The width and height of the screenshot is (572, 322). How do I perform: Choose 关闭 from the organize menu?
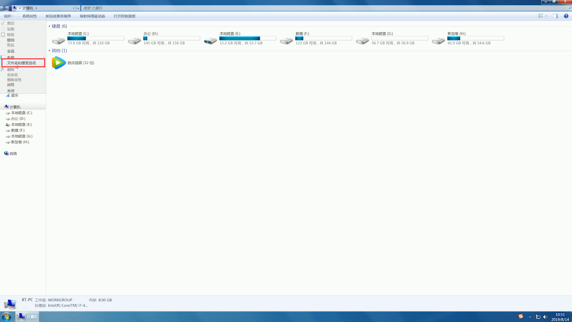click(x=11, y=91)
